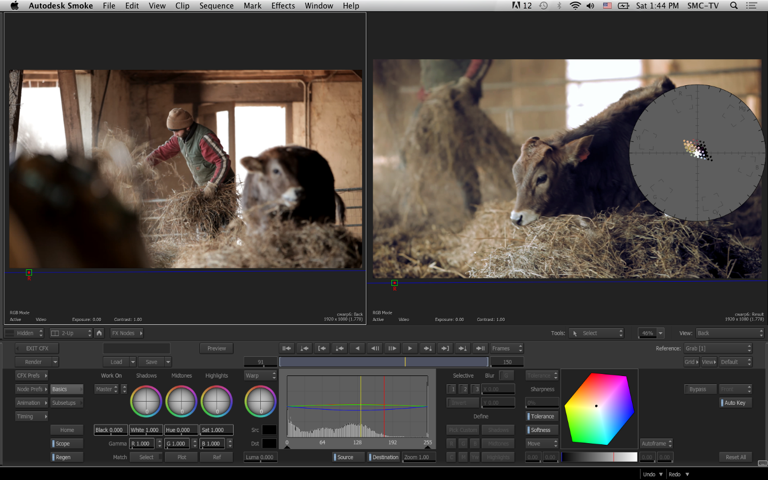The width and height of the screenshot is (768, 480).
Task: Click the Home icon beside 2-Up
Action: coord(99,333)
